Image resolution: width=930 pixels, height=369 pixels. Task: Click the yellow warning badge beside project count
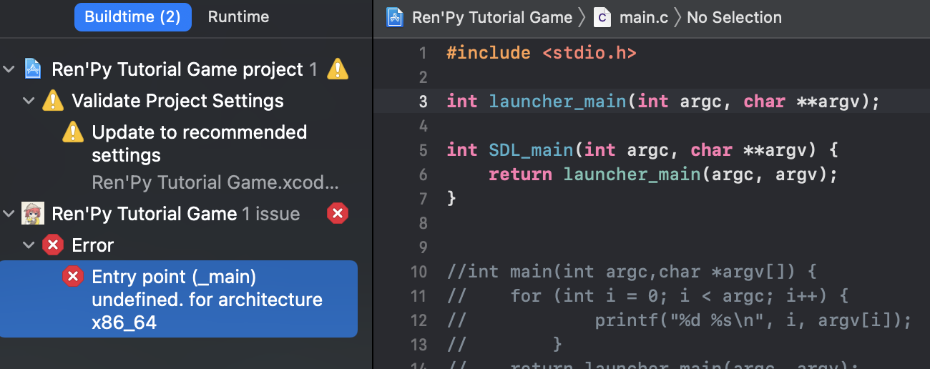pos(338,69)
